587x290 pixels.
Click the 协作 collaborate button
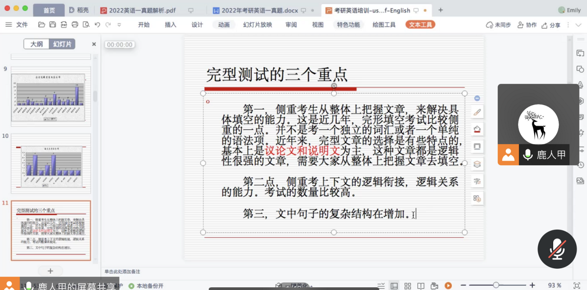527,25
